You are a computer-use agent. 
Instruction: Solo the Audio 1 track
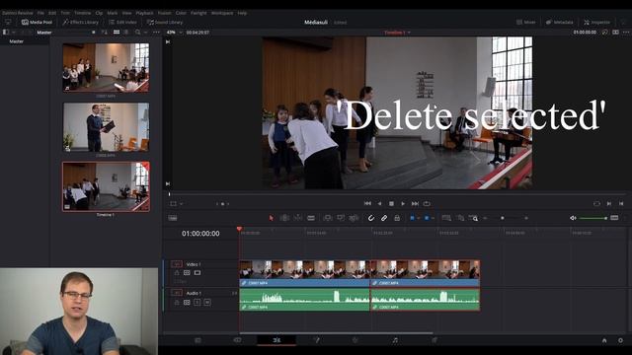pyautogui.click(x=197, y=302)
